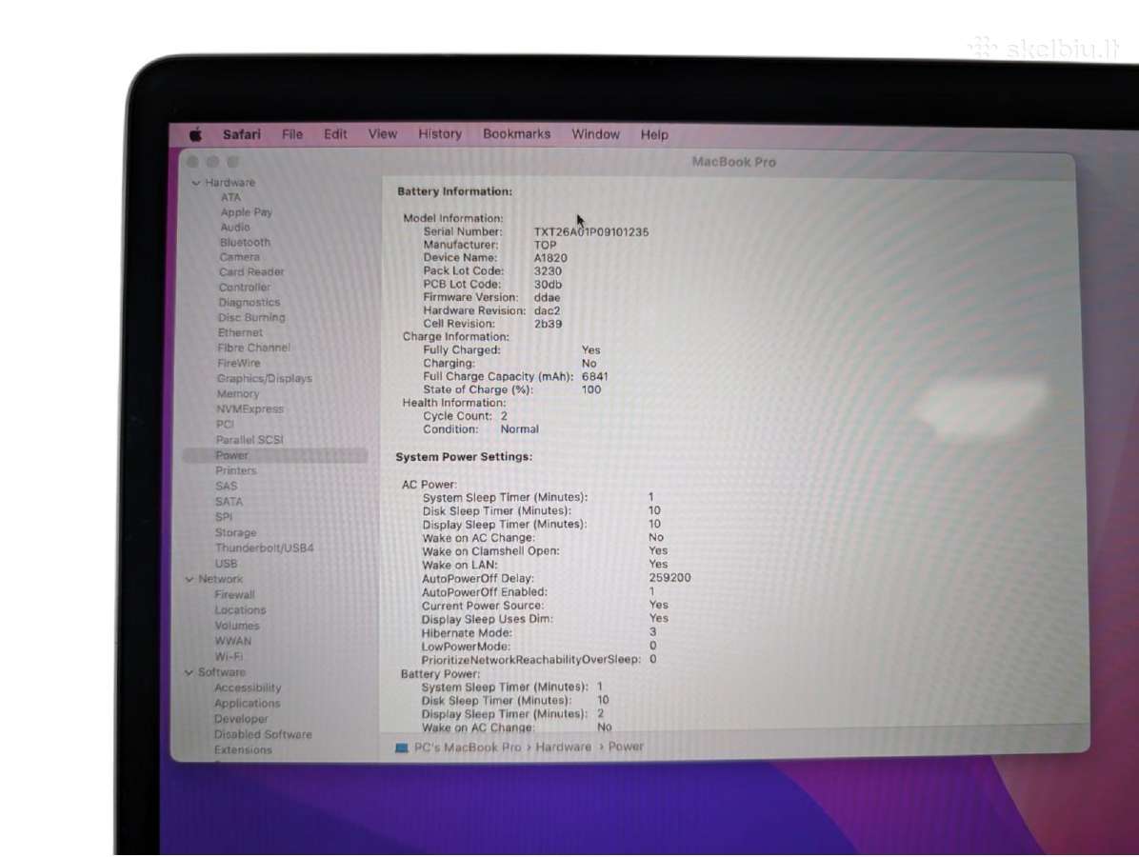Select Thunderbolt/USB4 in the sidebar
The width and height of the screenshot is (1139, 857).
click(x=265, y=548)
